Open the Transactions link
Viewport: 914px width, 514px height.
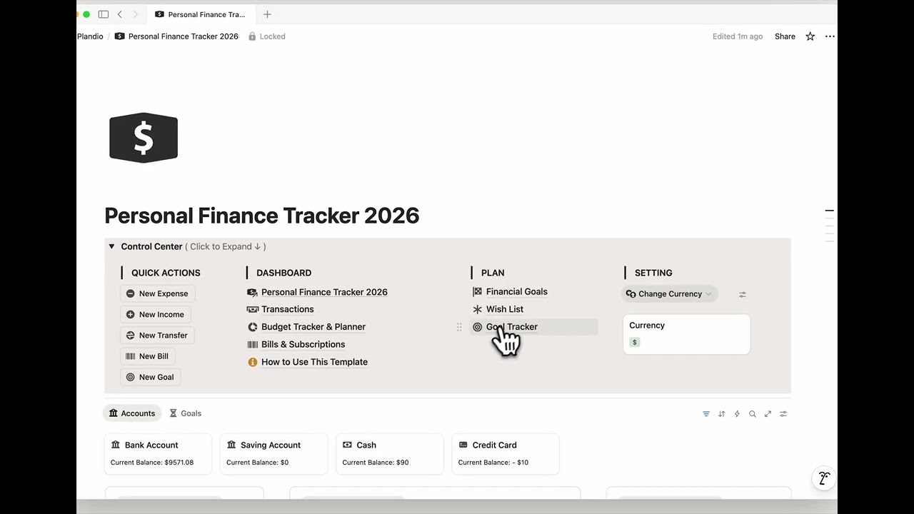point(288,309)
